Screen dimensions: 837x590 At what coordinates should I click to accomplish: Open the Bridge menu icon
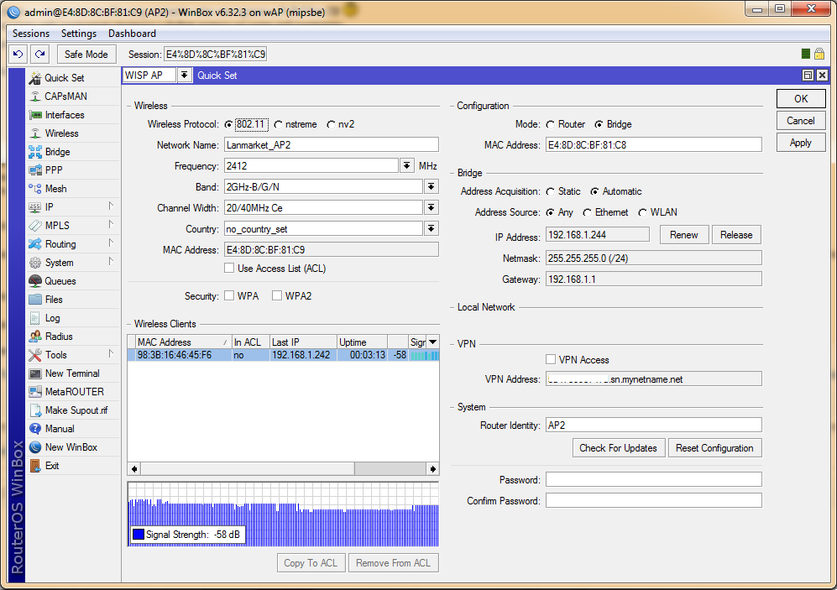(35, 152)
